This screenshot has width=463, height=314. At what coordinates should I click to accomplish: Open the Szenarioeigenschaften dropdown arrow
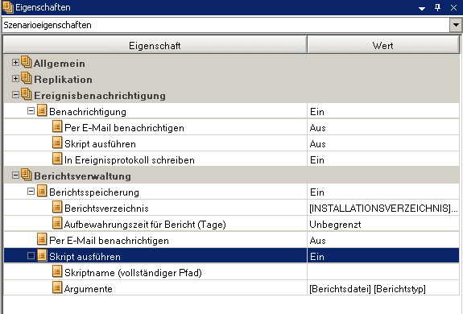(x=456, y=25)
